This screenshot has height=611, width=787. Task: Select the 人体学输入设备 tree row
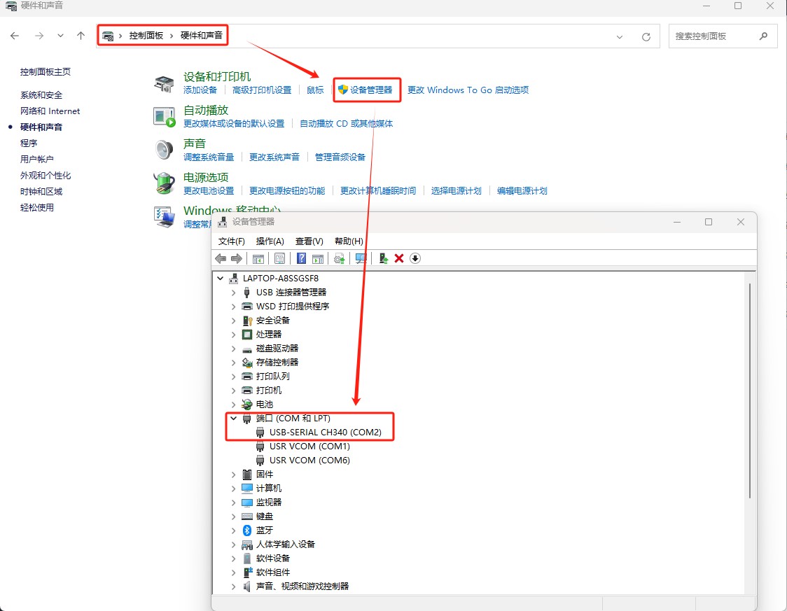tap(286, 545)
